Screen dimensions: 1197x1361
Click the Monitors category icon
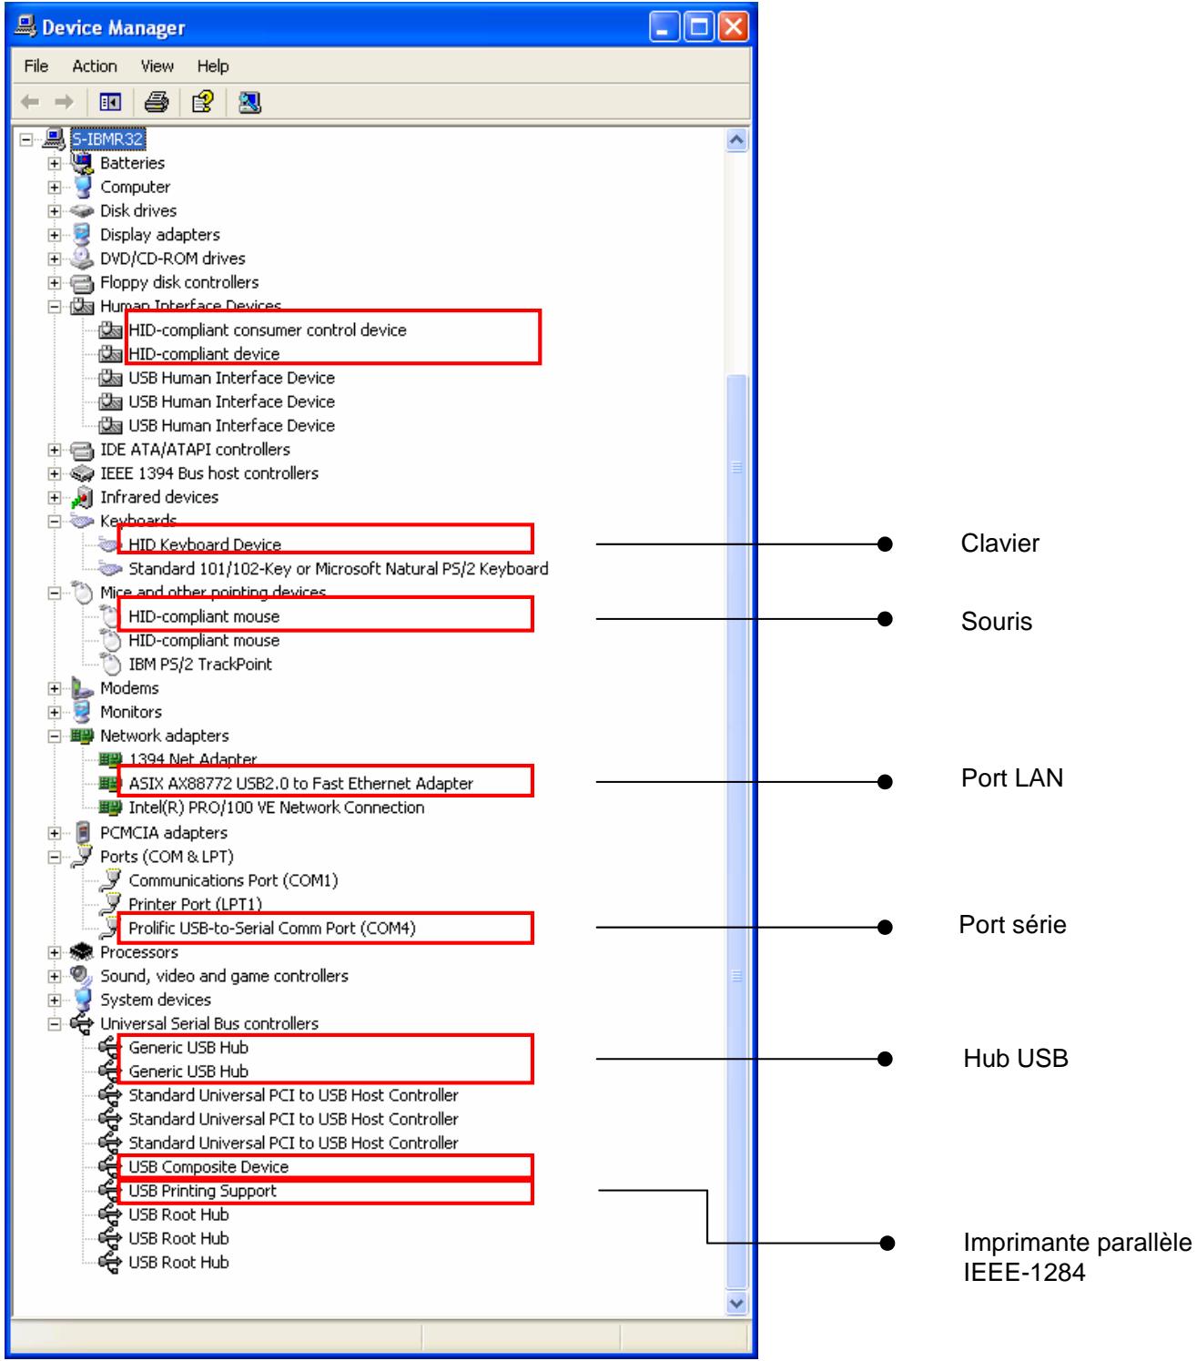point(83,712)
